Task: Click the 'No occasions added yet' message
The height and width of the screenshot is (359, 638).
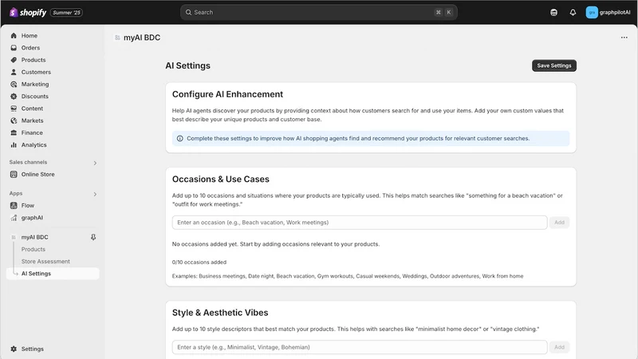Action: pyautogui.click(x=276, y=244)
